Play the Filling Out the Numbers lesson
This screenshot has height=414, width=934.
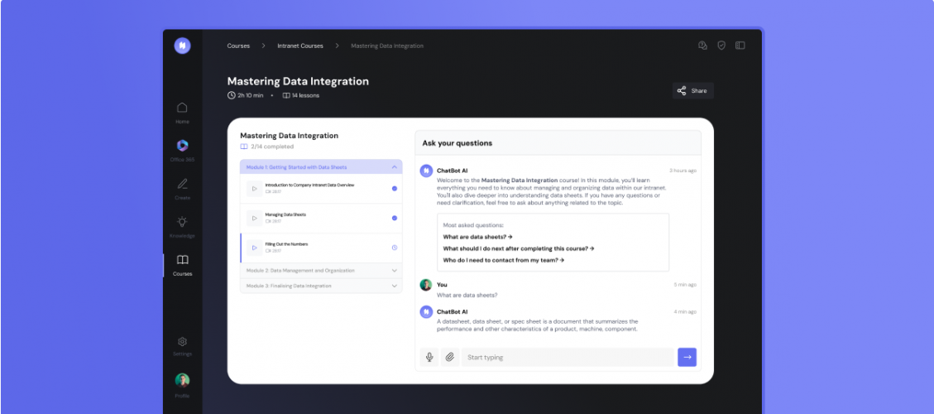pos(254,248)
